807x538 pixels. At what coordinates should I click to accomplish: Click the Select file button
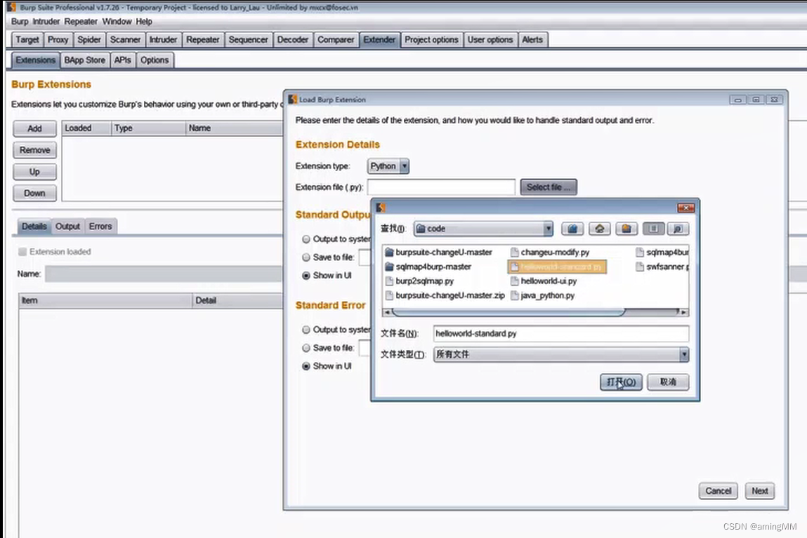[x=548, y=187]
